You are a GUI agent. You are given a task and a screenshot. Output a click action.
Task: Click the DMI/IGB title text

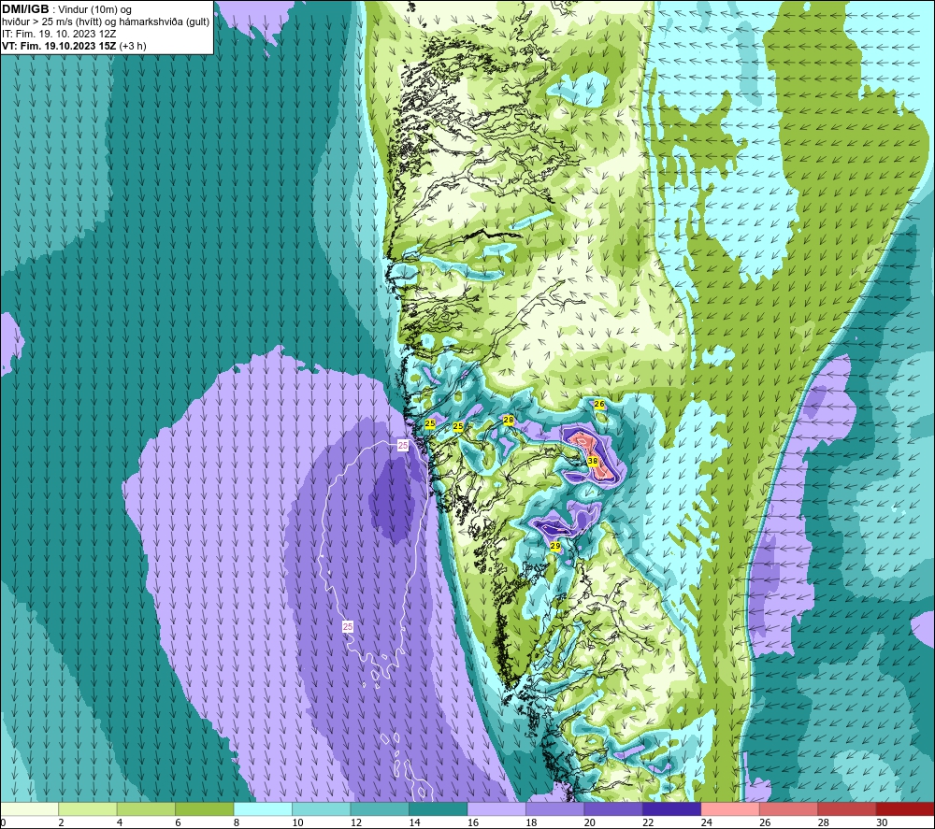pos(25,9)
